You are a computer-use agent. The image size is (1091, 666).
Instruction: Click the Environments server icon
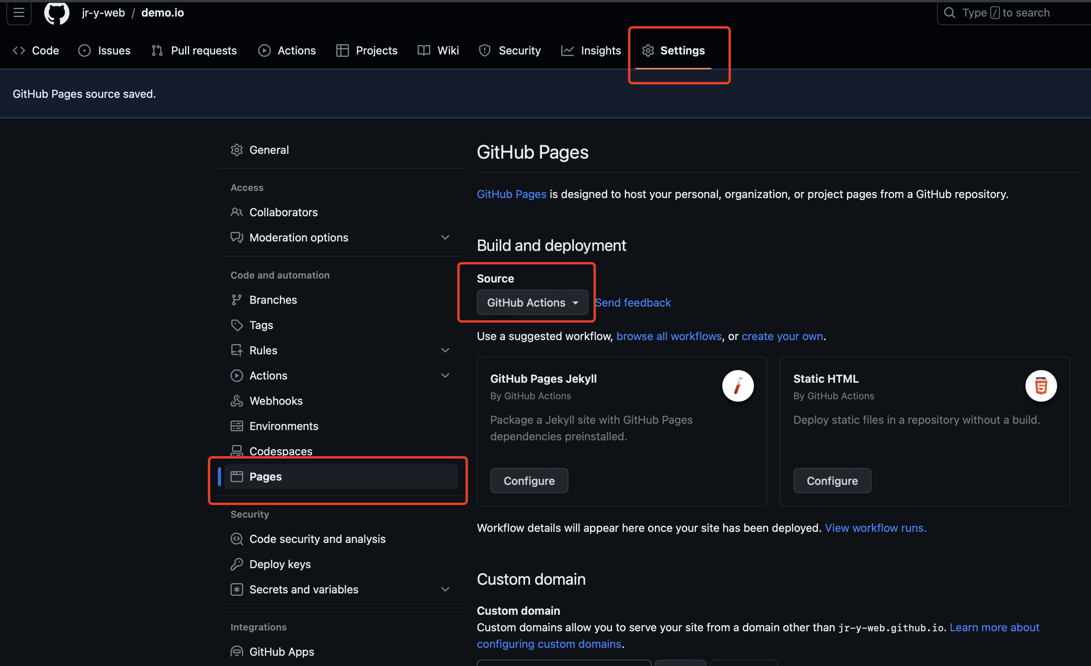[x=236, y=426]
